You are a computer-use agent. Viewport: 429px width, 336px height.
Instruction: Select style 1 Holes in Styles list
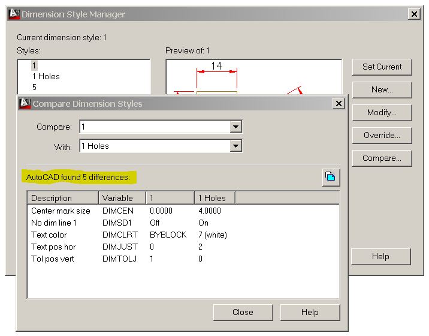pyautogui.click(x=46, y=76)
